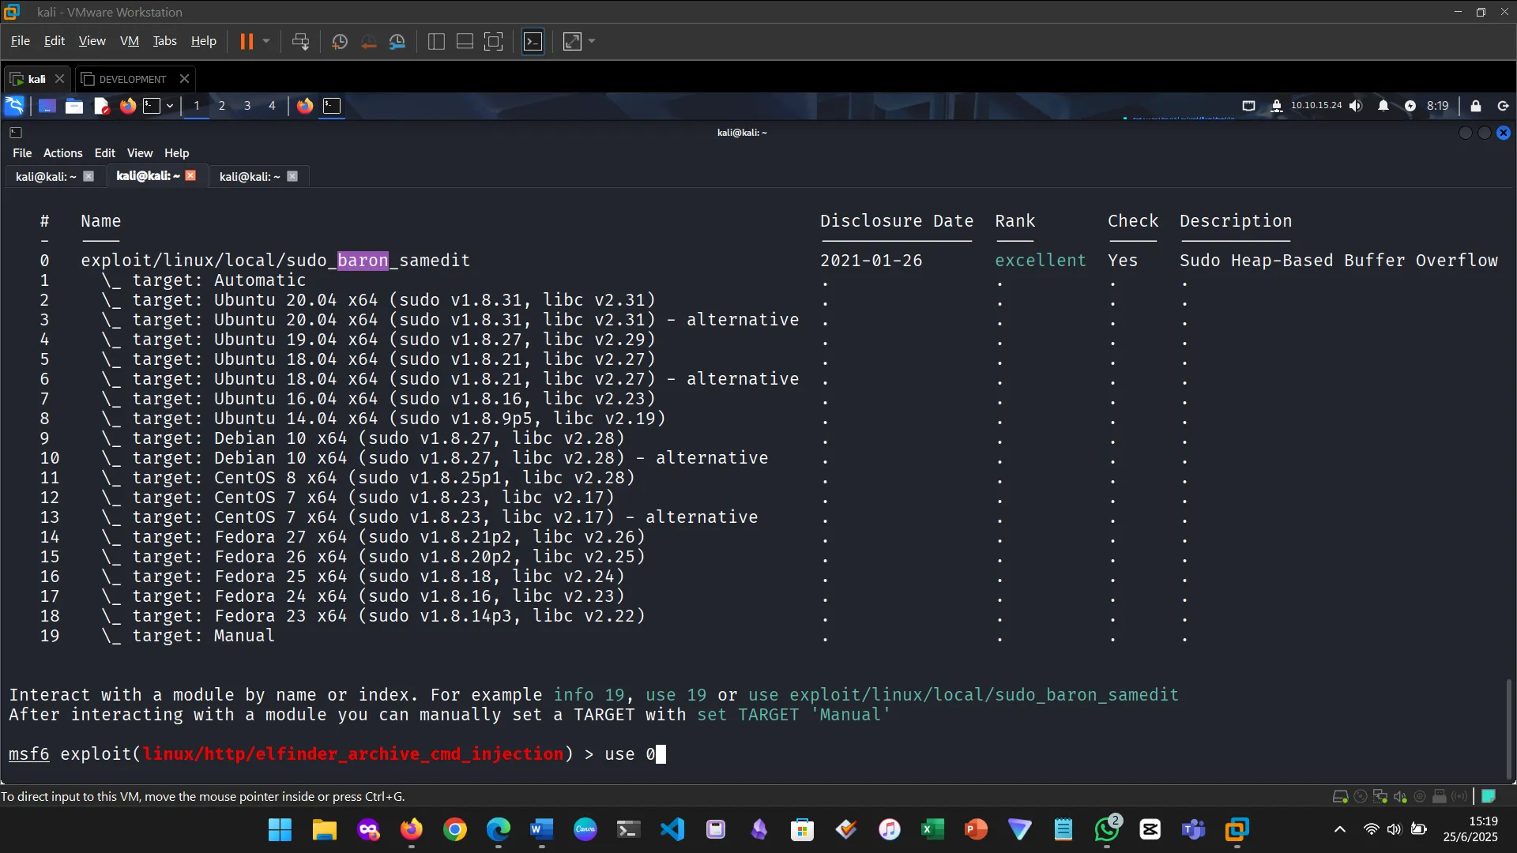Viewport: 1517px width, 853px height.
Task: Toggle the VMware console view button
Action: click(533, 42)
